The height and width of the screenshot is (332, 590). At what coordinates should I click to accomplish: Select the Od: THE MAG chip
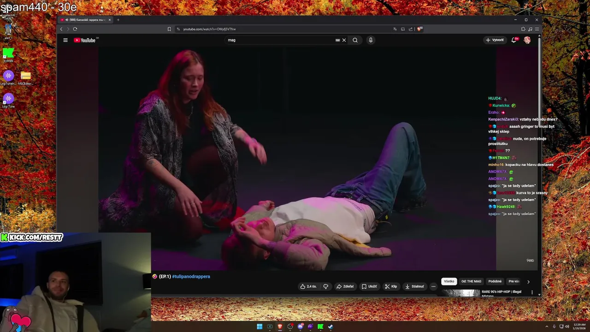tap(471, 281)
